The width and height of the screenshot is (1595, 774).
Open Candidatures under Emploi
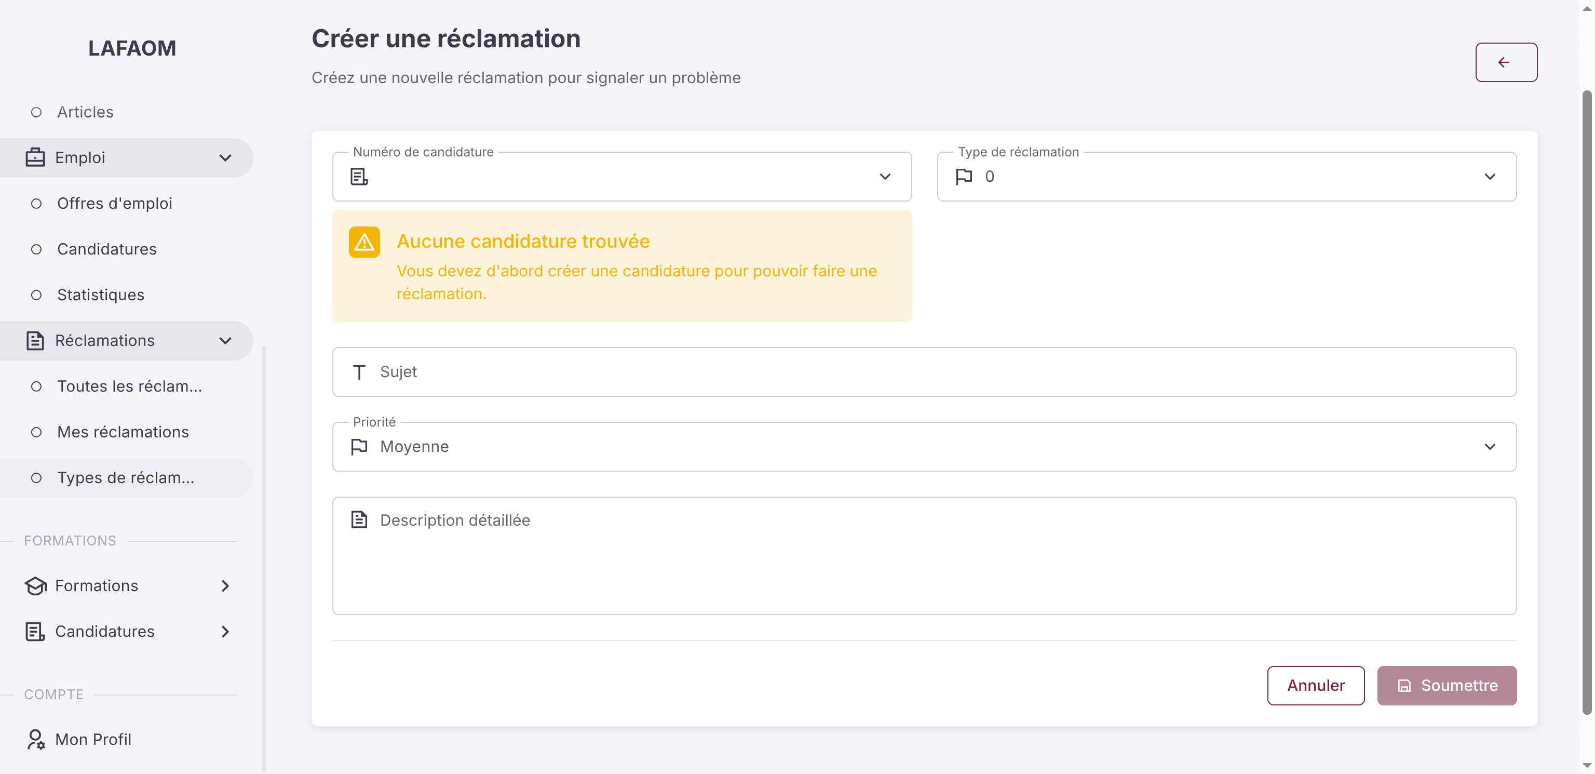coord(126,249)
